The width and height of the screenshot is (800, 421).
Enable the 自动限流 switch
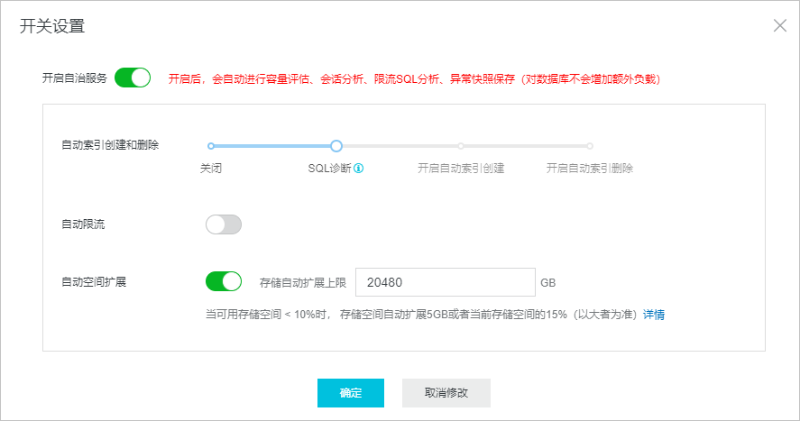coord(224,224)
